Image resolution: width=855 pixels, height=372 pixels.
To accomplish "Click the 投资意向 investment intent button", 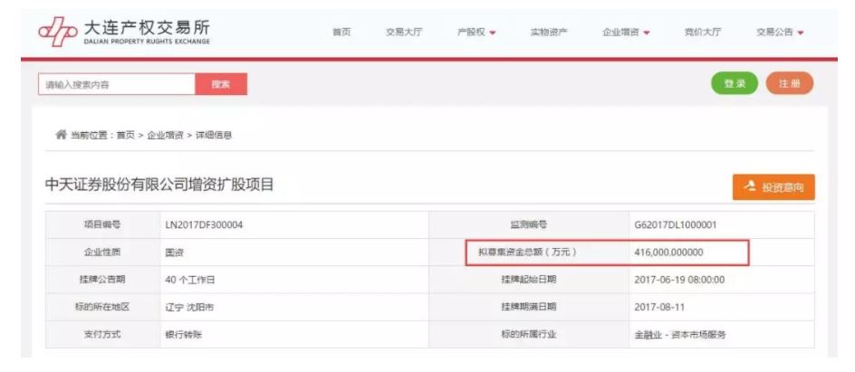I will (x=773, y=187).
